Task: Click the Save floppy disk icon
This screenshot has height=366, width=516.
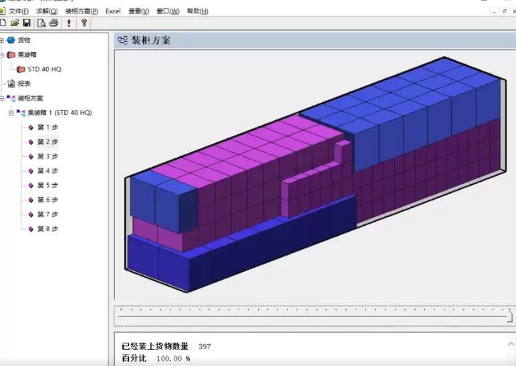Action: [27, 23]
